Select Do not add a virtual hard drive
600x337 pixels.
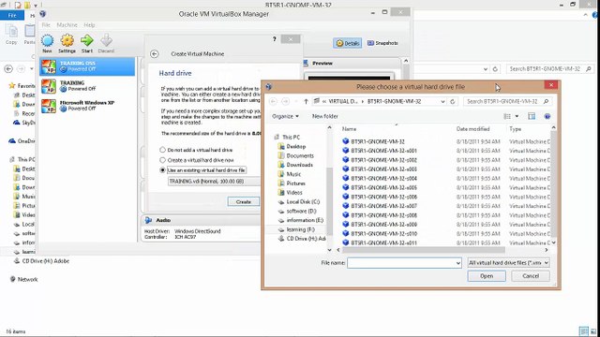coord(196,150)
